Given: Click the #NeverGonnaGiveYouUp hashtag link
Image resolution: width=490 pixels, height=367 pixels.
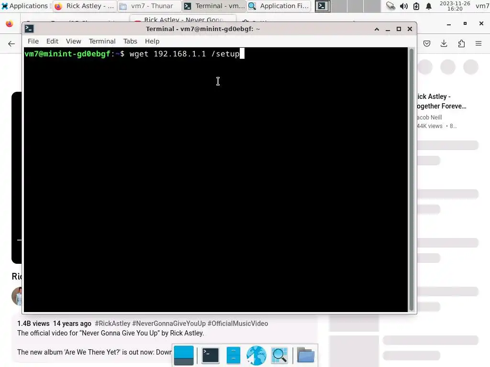Looking at the screenshot, I should (169, 324).
